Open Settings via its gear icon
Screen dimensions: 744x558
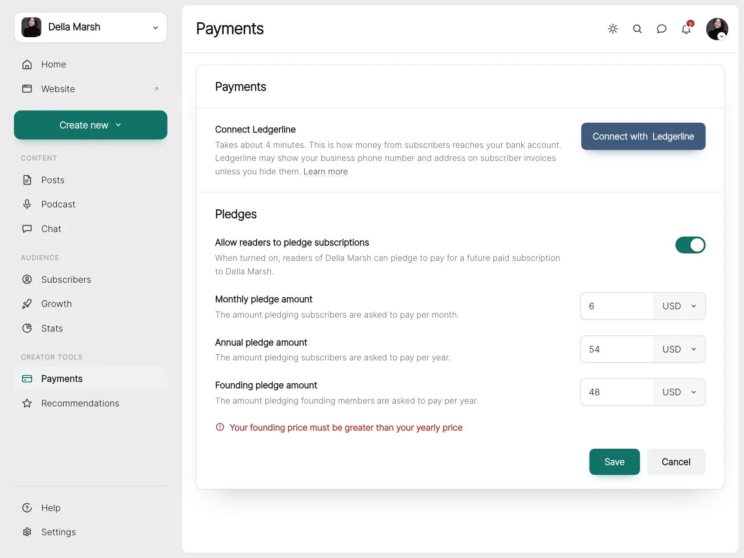click(x=27, y=532)
